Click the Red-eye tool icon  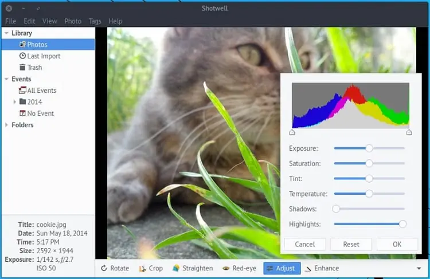point(226,268)
